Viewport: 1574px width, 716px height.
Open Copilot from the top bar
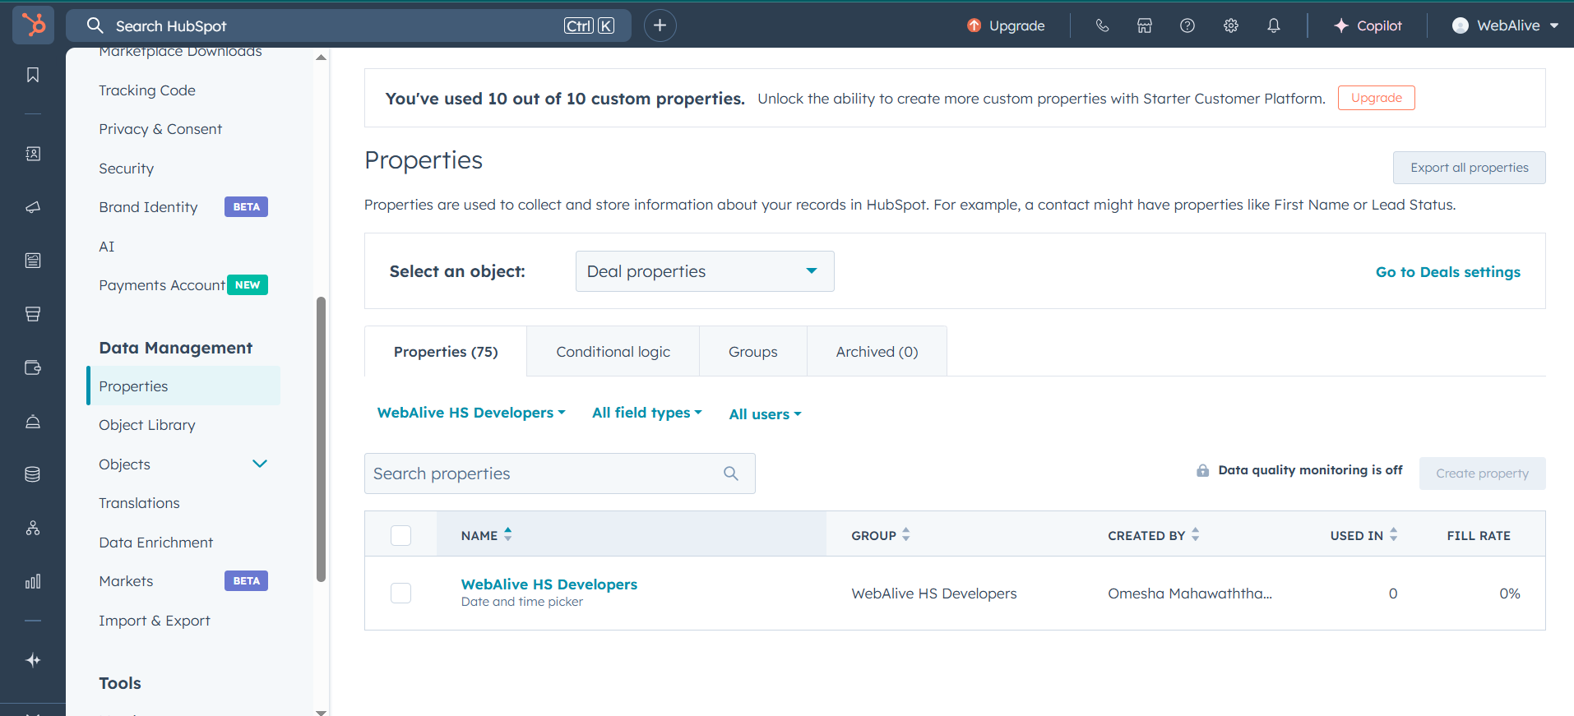point(1368,25)
